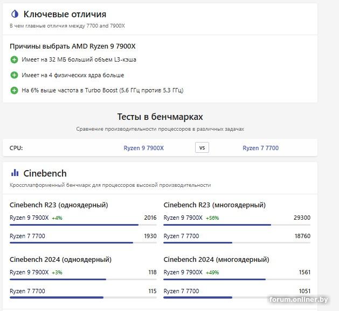Click the bar chart icon beside Cinebench
Screen dimensions: 339x311
pyautogui.click(x=15, y=173)
